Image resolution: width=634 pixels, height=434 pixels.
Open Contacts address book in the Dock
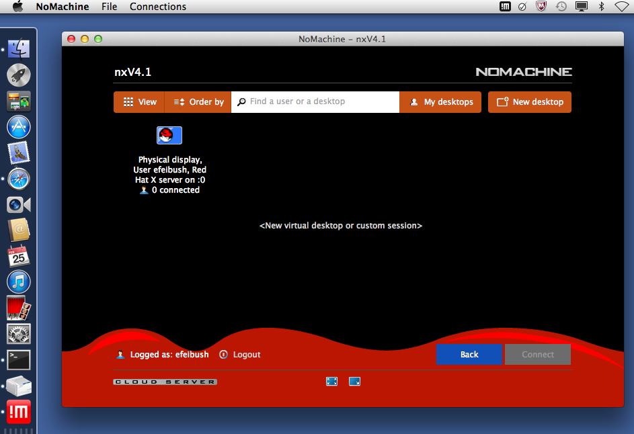[x=19, y=230]
